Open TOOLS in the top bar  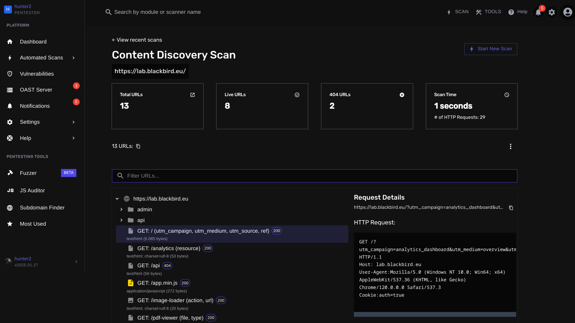pos(488,12)
